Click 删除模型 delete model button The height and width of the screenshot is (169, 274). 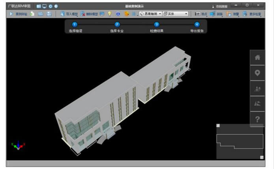pos(89,14)
